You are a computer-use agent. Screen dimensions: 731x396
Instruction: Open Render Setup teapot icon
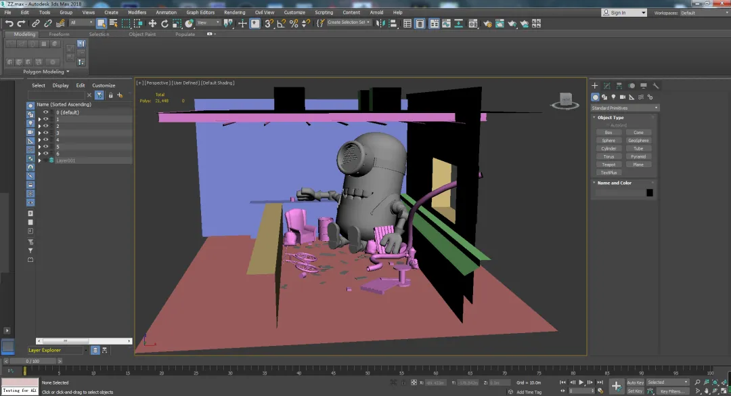coord(488,24)
